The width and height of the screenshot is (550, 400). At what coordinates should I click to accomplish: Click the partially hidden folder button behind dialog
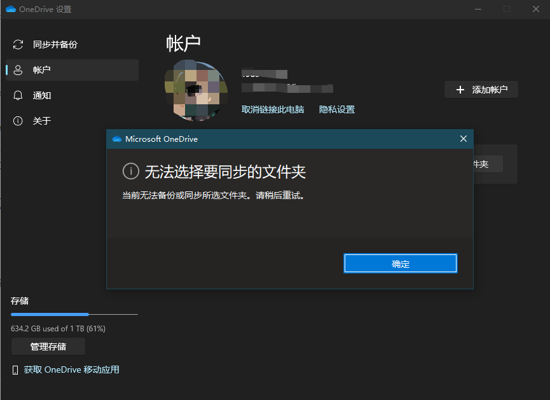click(488, 164)
